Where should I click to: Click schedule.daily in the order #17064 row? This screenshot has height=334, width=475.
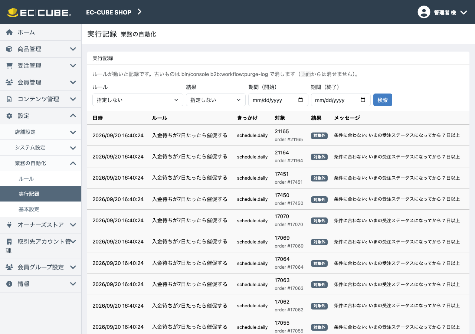point(252,263)
